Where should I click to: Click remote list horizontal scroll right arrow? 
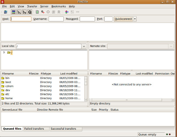tap(173, 100)
